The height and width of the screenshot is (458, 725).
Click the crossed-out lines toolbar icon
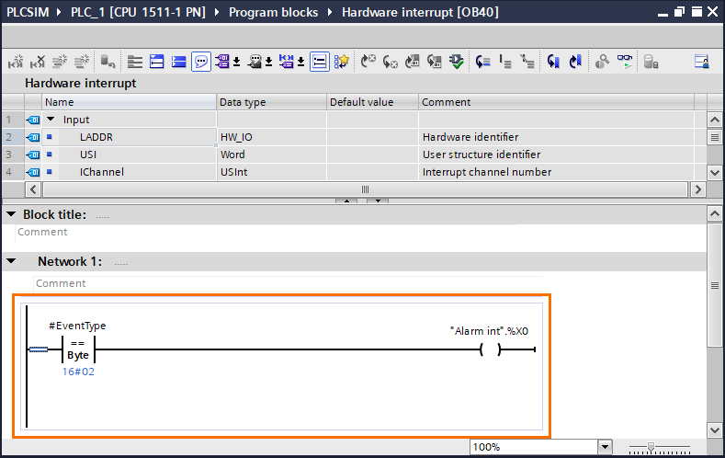[527, 62]
